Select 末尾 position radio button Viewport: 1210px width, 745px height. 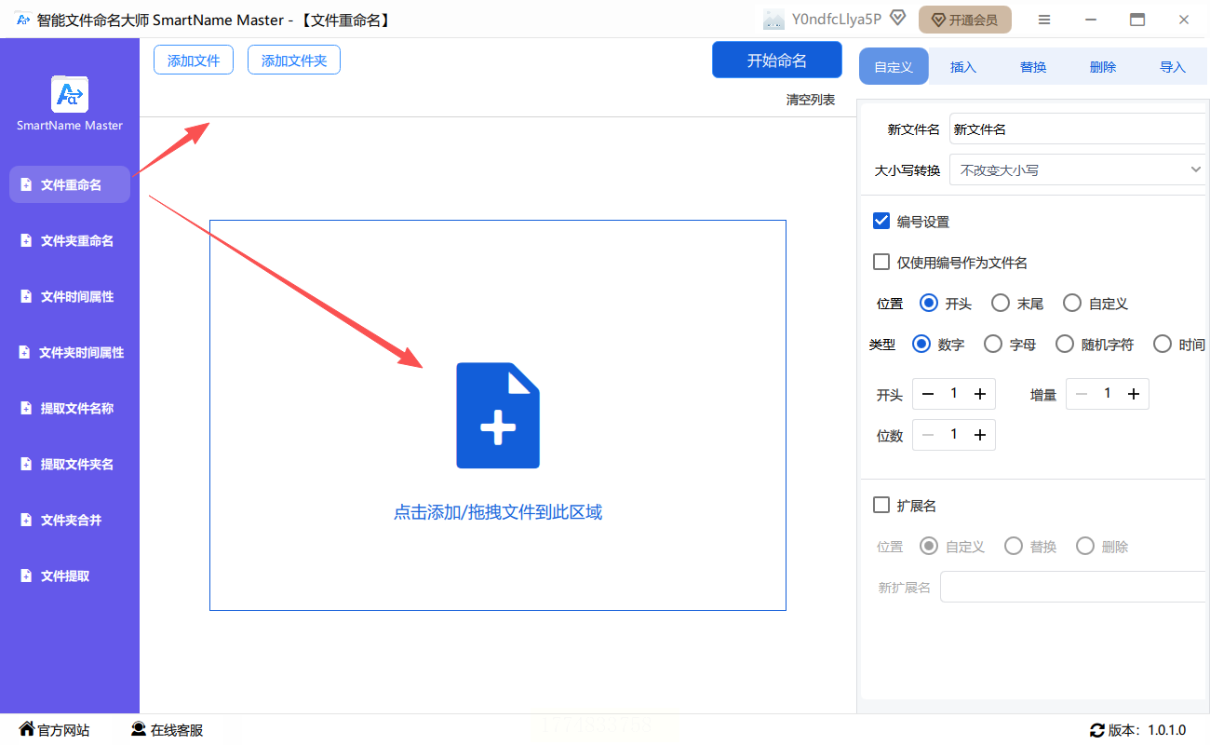1001,303
